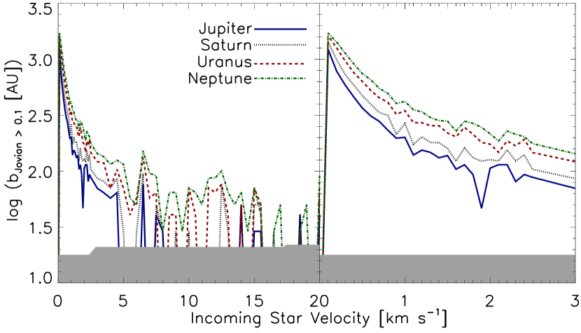The image size is (581, 333).
Task: Click the sharp blue dip in left plot
Action: [83, 207]
